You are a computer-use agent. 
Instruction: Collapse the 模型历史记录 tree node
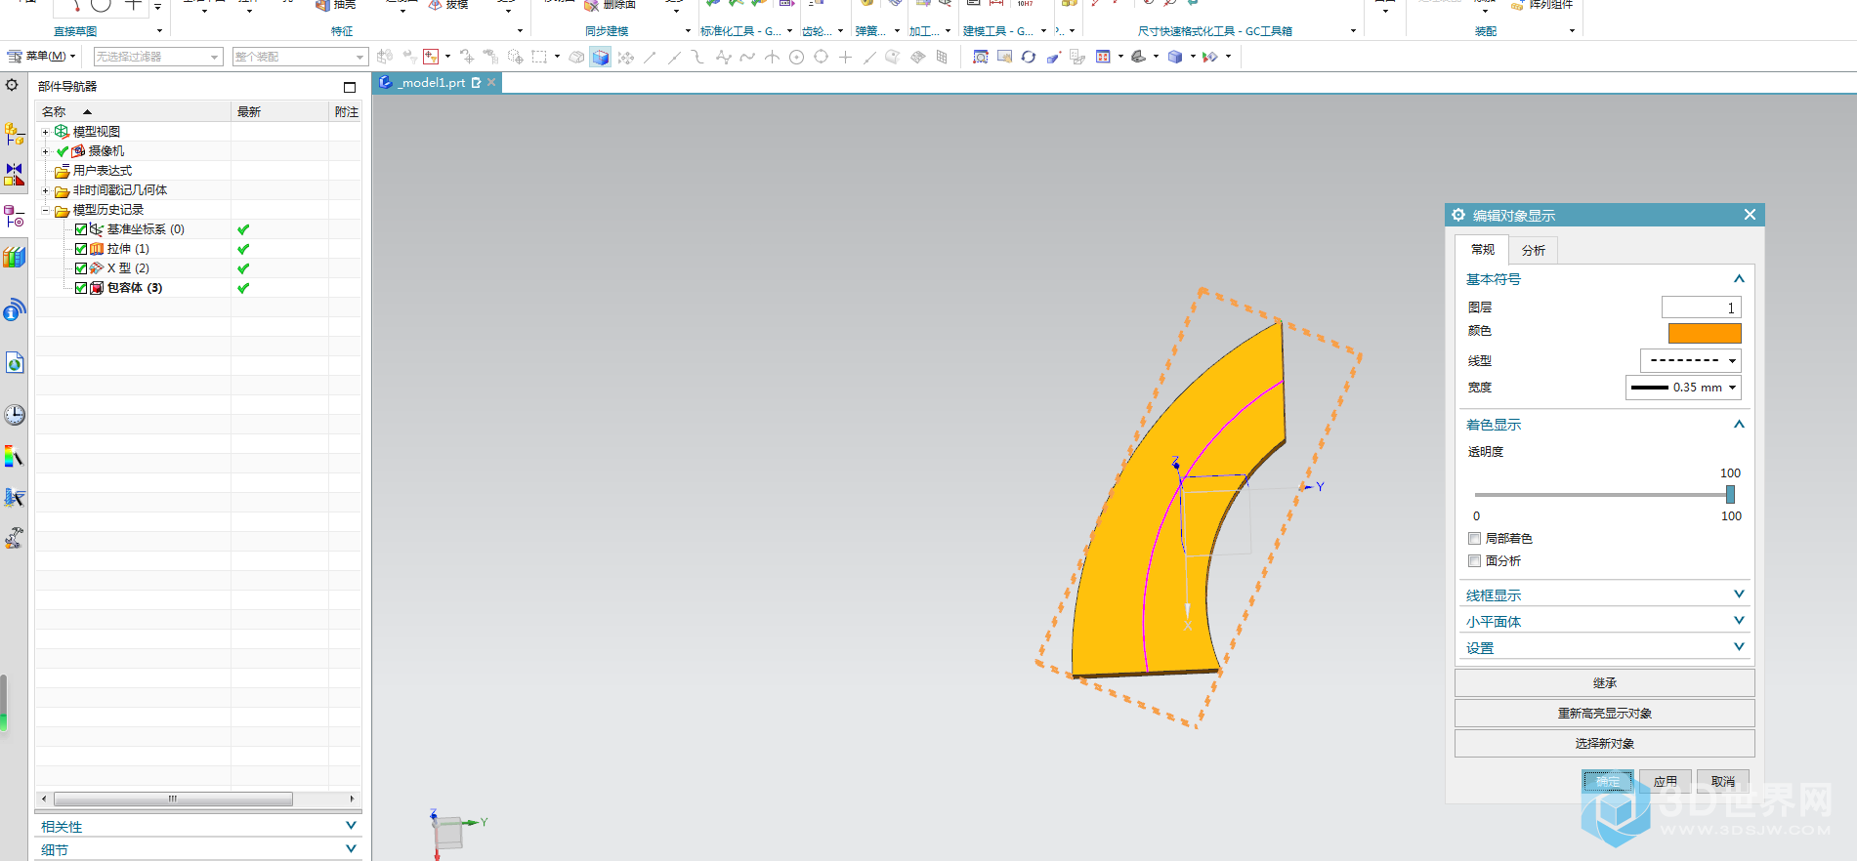[x=45, y=210]
